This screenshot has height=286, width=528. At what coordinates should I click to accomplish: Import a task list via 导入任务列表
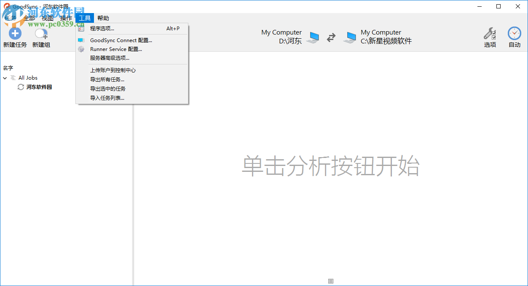point(107,98)
